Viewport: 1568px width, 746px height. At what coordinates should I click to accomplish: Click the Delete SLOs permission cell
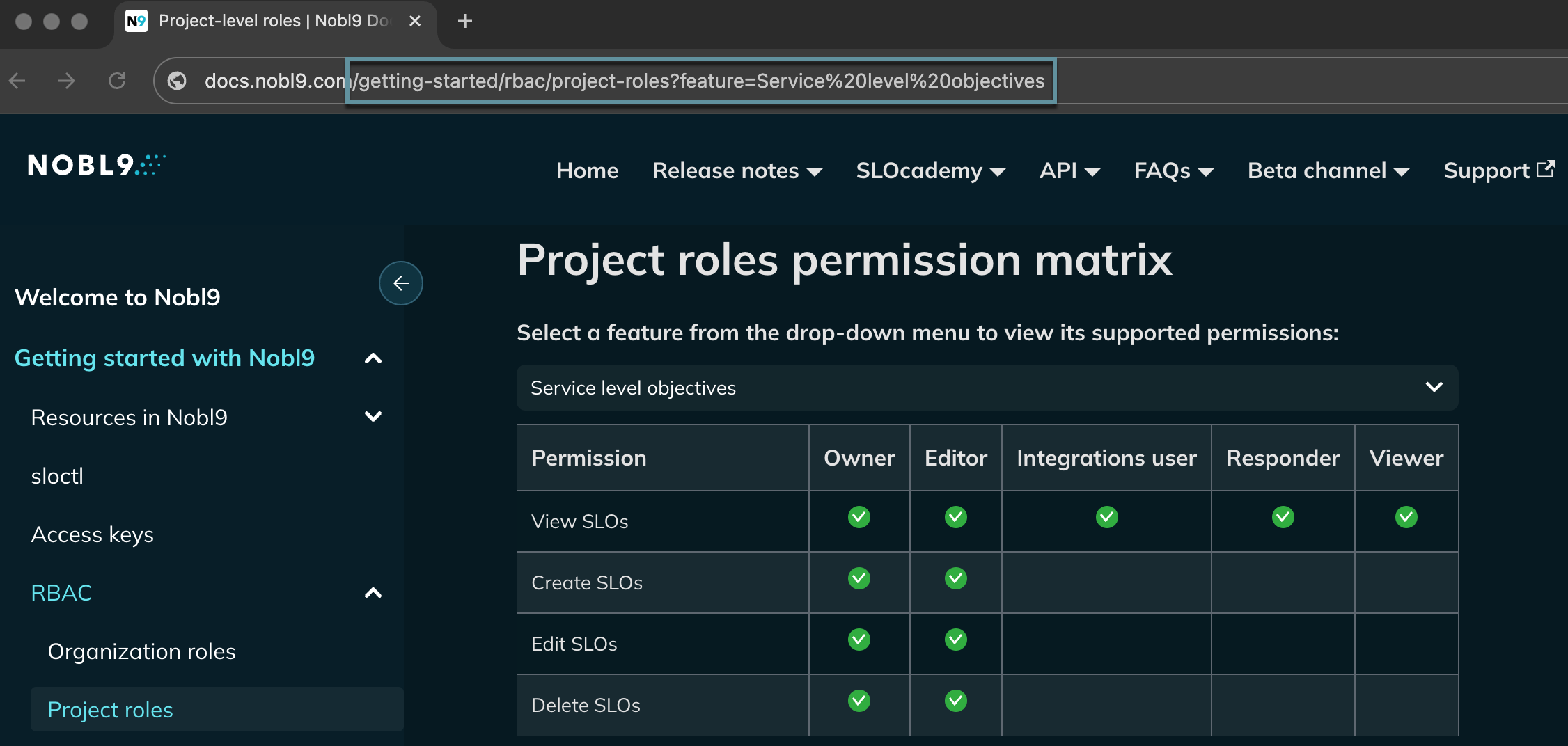point(663,705)
